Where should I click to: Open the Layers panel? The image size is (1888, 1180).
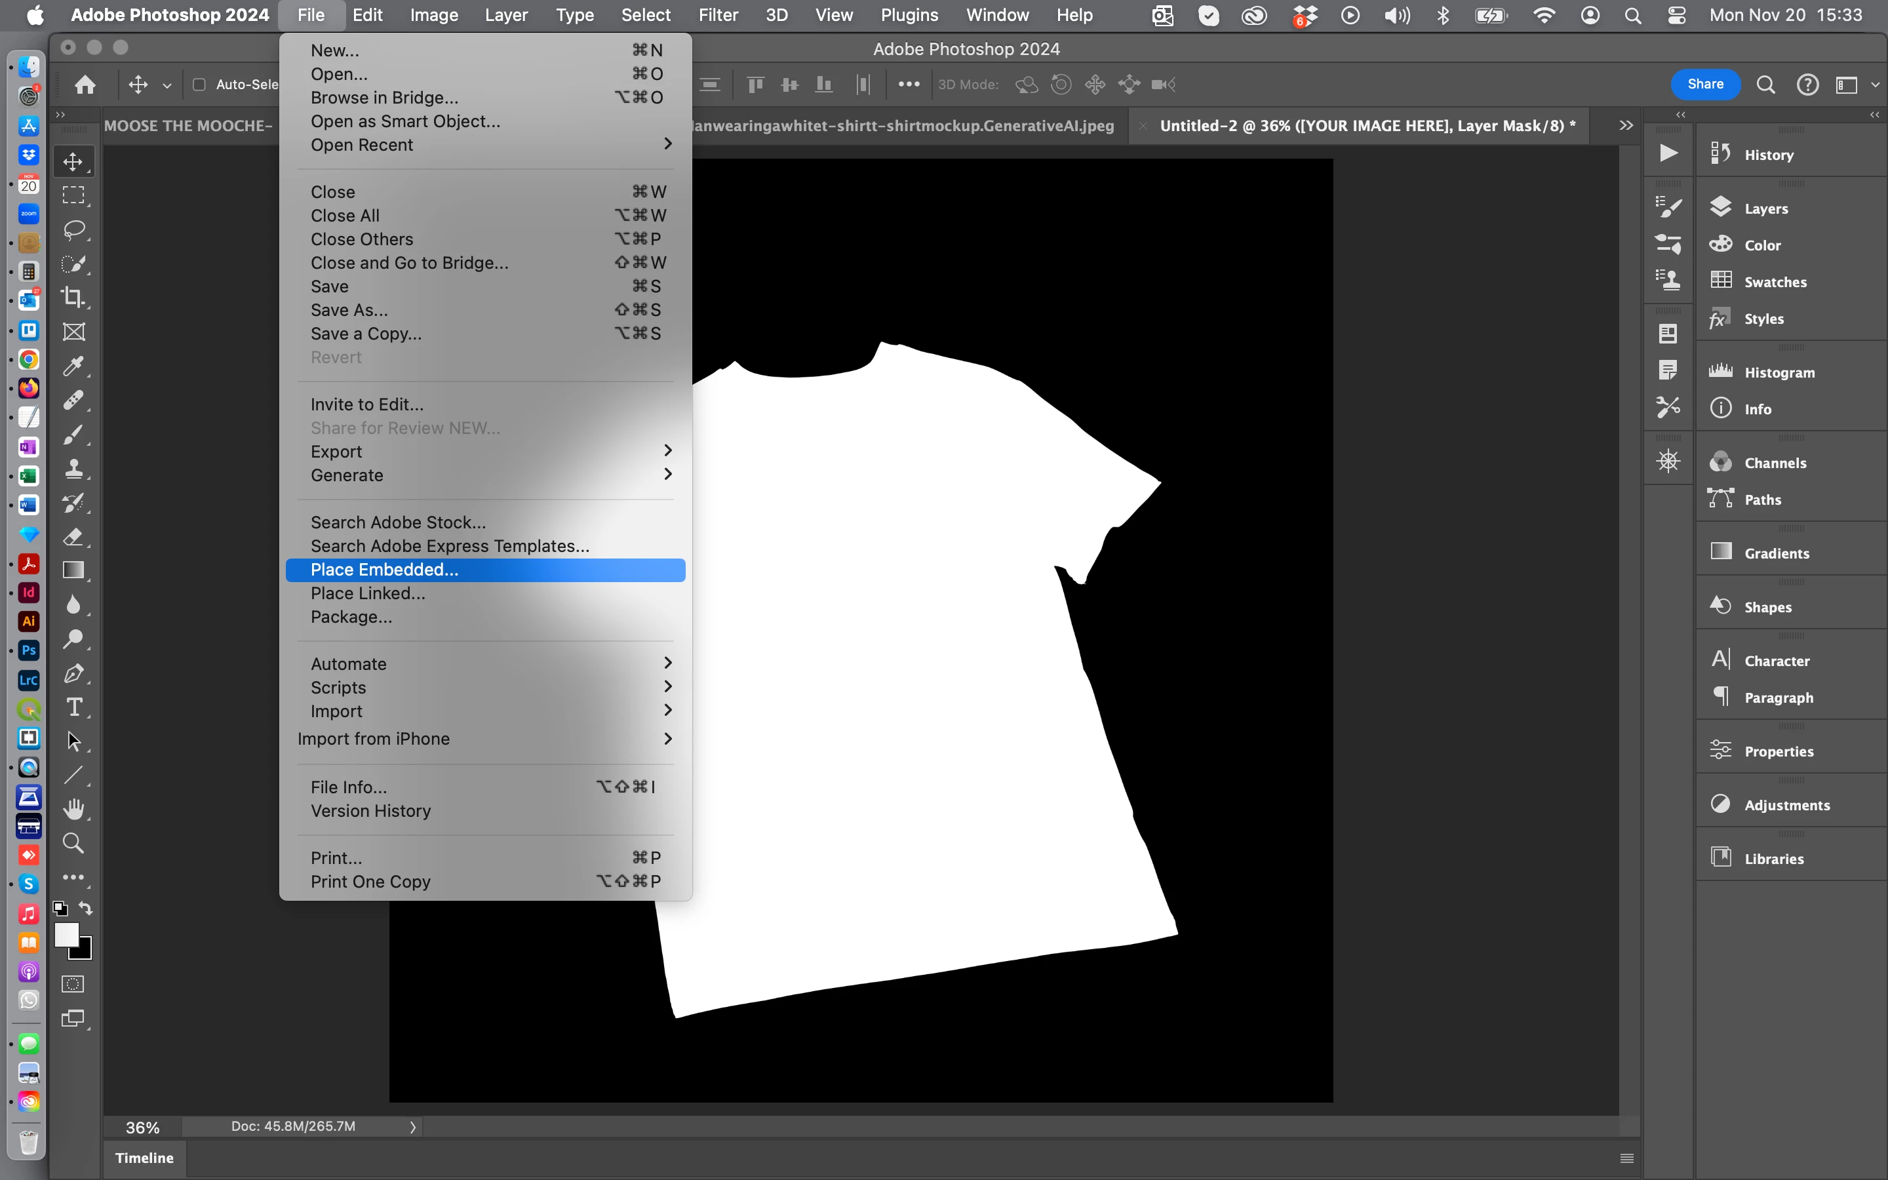click(1765, 208)
